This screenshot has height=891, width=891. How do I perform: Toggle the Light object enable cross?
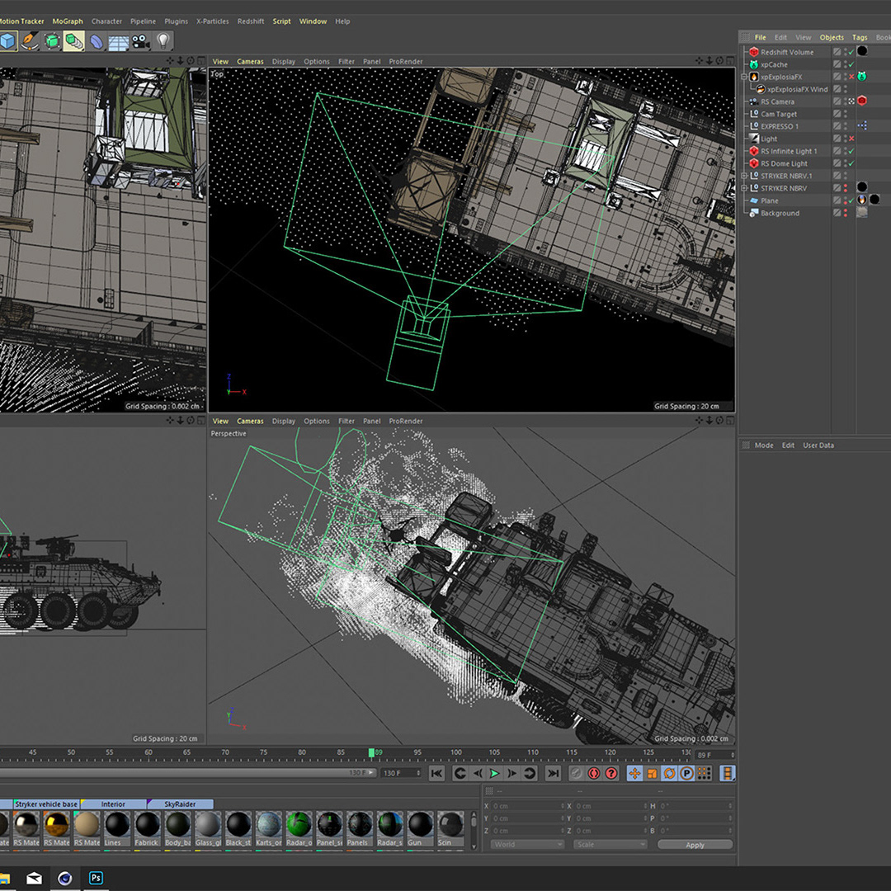tap(851, 139)
